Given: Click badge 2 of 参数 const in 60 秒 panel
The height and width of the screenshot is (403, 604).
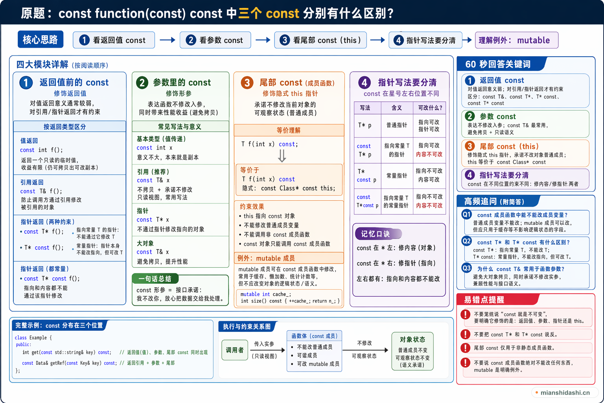Looking at the screenshot, I should click(x=470, y=116).
